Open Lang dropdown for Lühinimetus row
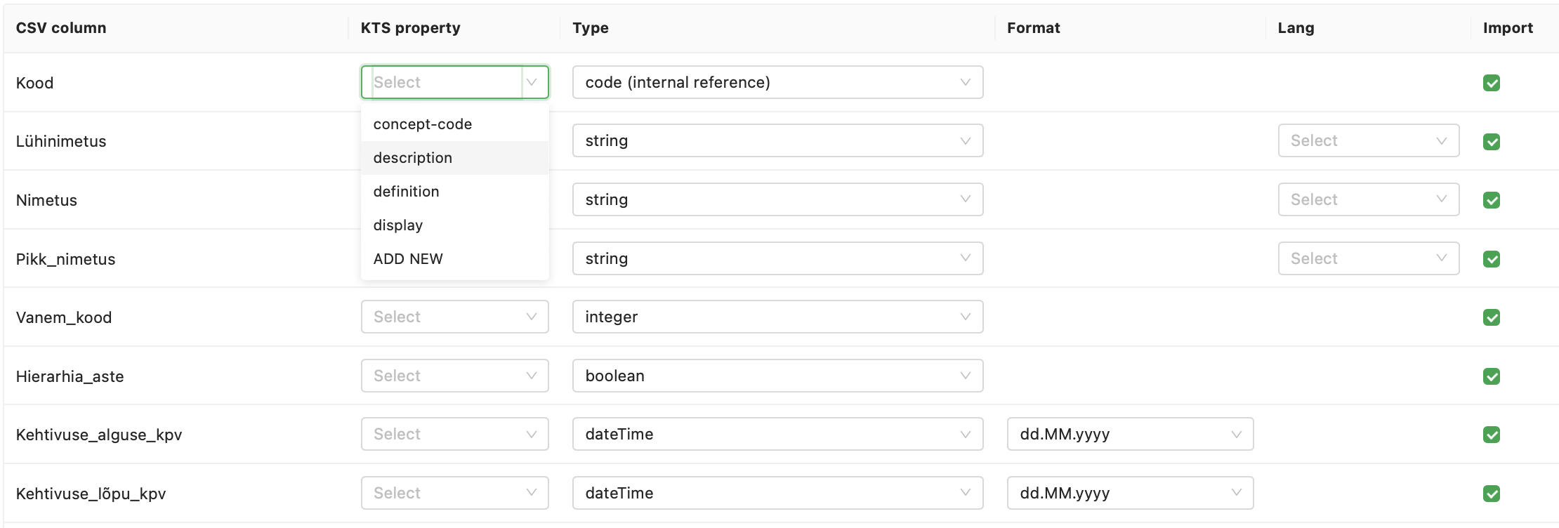 click(x=1368, y=141)
